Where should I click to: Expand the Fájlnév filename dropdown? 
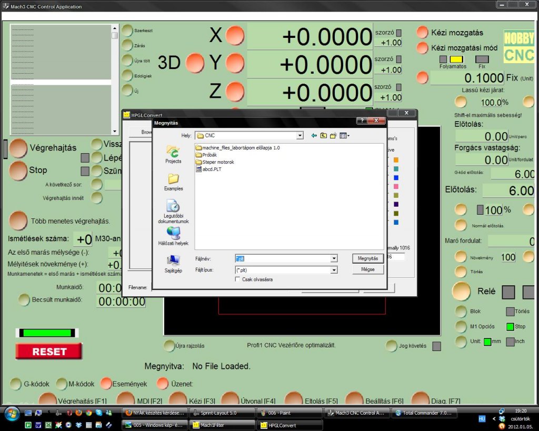(334, 258)
